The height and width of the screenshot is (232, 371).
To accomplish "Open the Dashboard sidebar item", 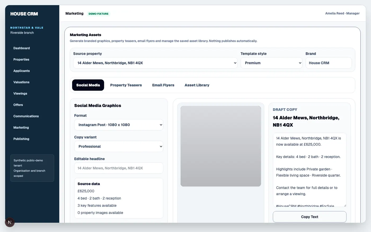I will point(21,48).
